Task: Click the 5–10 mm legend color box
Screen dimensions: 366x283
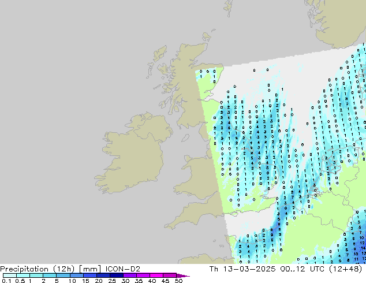Action: pos(63,275)
